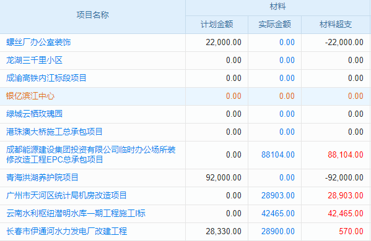Viewport: 371px width, 241px height.
Task: Click actual amount 0.00 for 银亿滨江中心
Action: (287, 96)
